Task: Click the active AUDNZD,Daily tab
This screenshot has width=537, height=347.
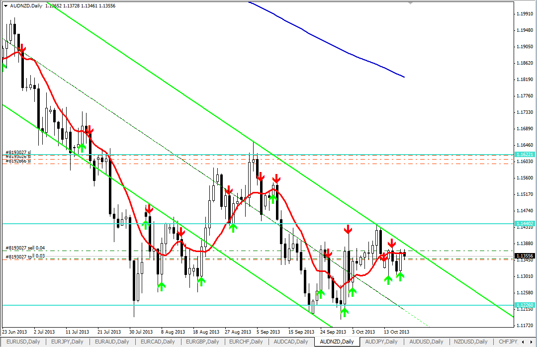Action: point(337,342)
